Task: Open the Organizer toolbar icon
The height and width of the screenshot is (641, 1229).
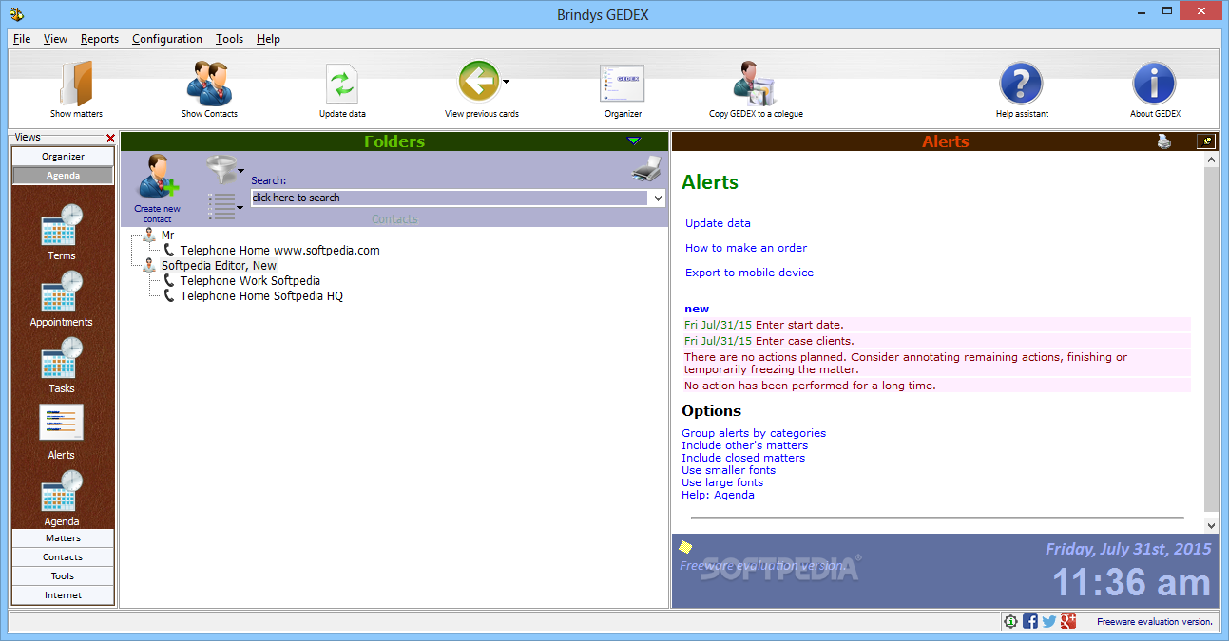Action: click(623, 90)
